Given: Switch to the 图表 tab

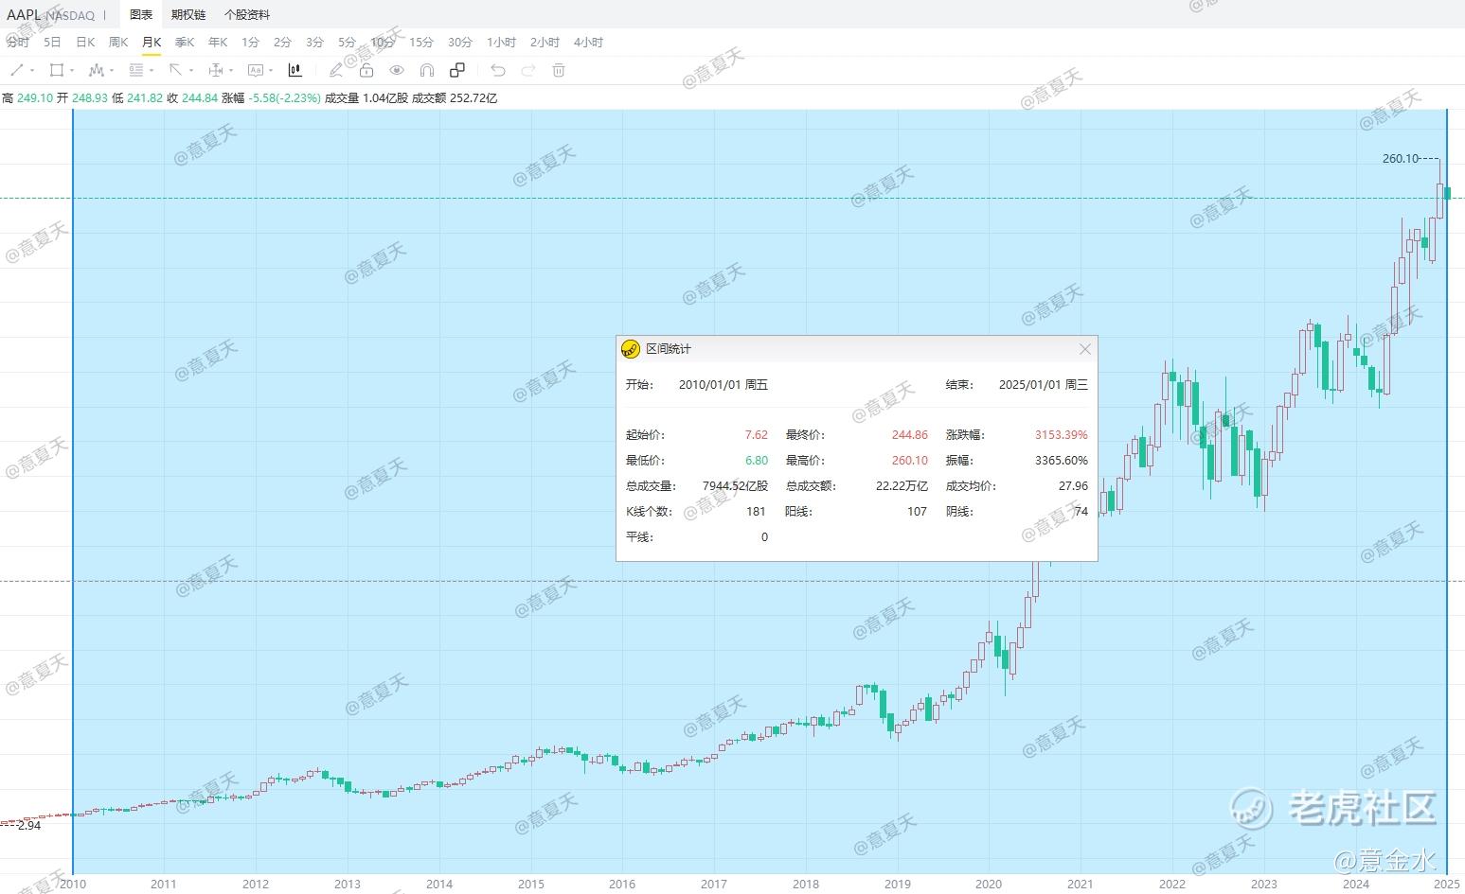Looking at the screenshot, I should pos(141,15).
